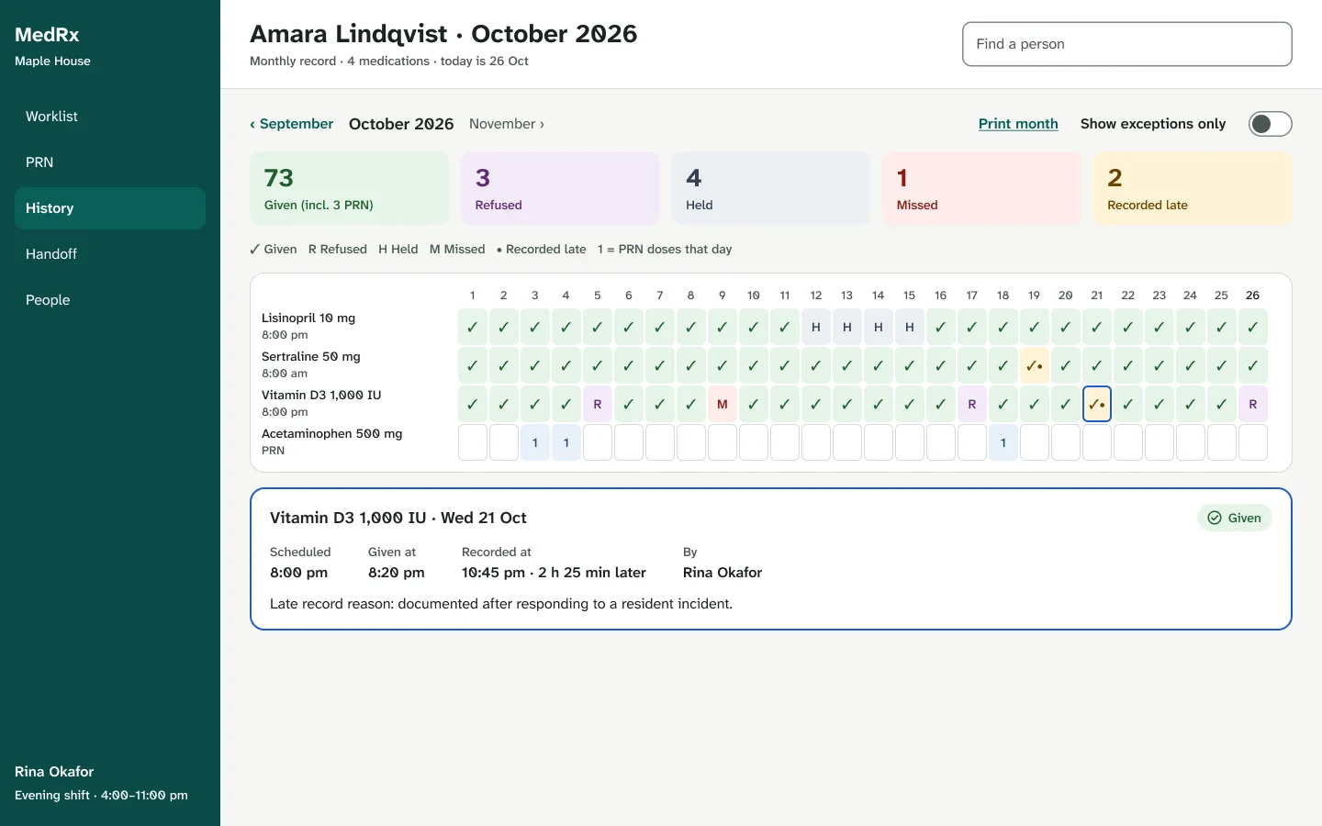Open Vitamin D3 refused cell on day 5
1322x826 pixels.
598,404
